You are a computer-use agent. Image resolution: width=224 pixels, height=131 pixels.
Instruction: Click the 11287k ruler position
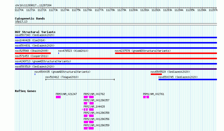(x=213, y=10)
